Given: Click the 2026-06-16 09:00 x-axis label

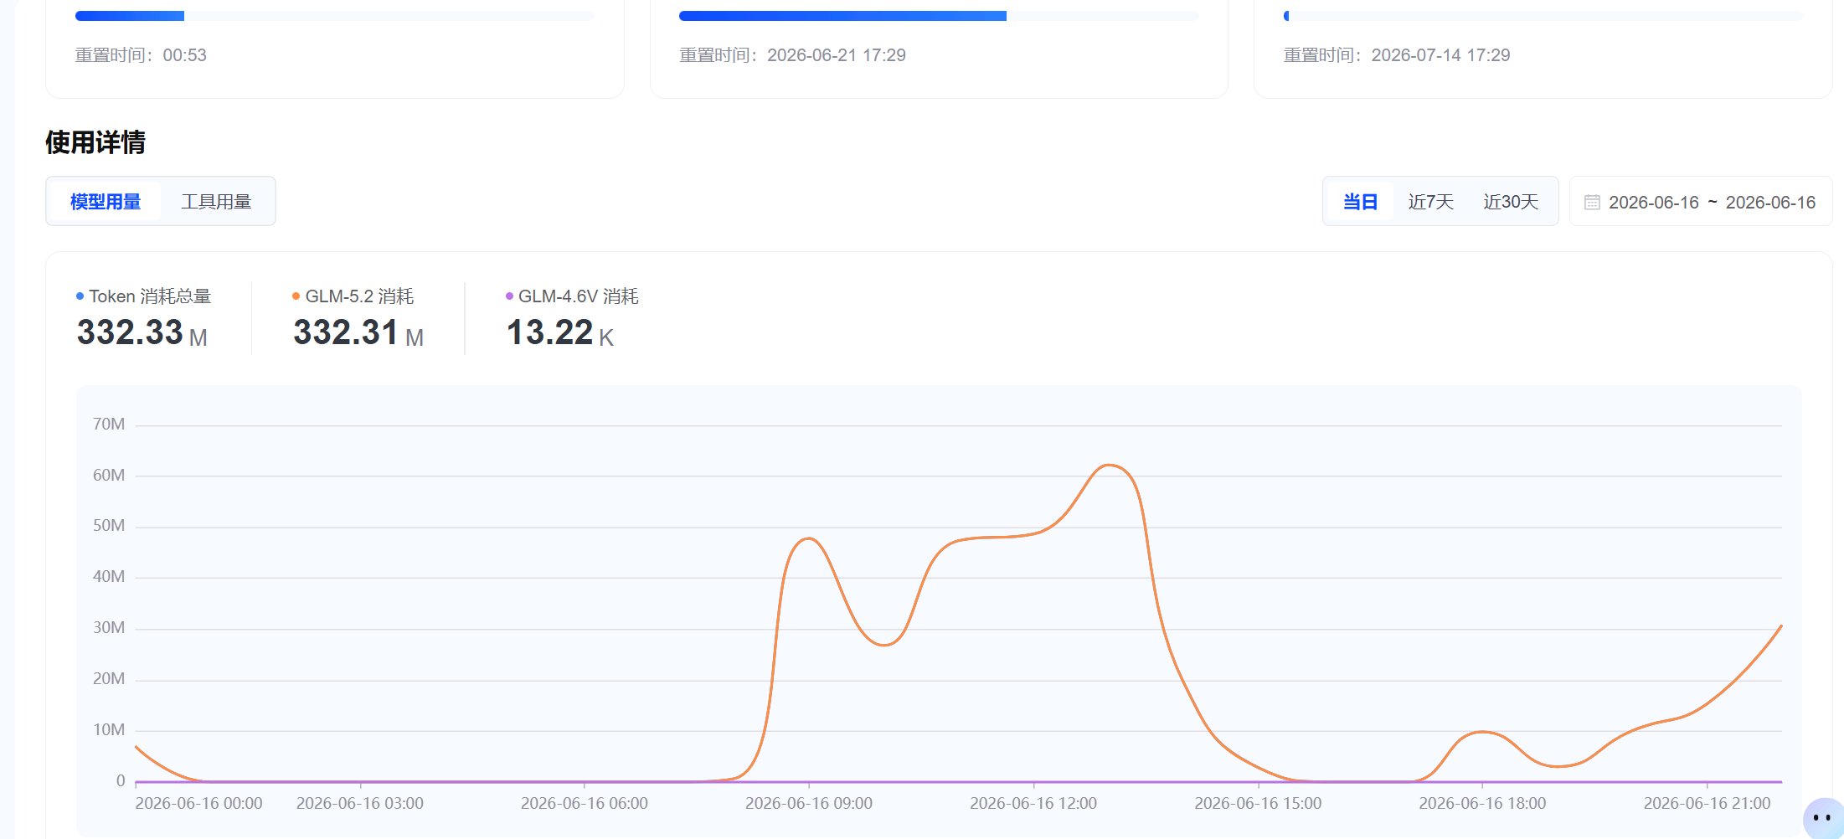Looking at the screenshot, I should point(809,804).
